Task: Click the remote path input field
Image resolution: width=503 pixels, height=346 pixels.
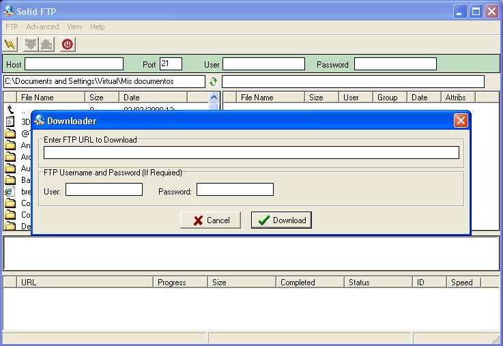Action: point(353,81)
